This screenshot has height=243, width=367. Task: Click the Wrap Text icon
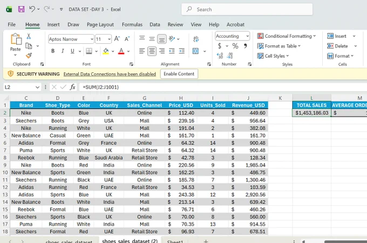(x=196, y=39)
